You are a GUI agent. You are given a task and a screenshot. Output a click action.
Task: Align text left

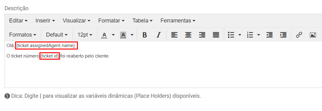point(175,35)
